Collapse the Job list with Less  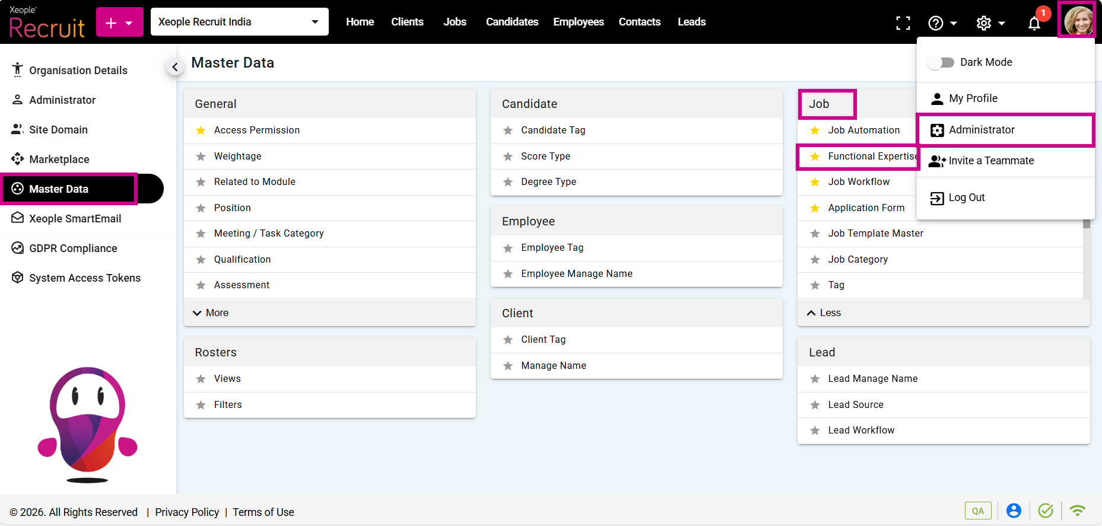[824, 313]
